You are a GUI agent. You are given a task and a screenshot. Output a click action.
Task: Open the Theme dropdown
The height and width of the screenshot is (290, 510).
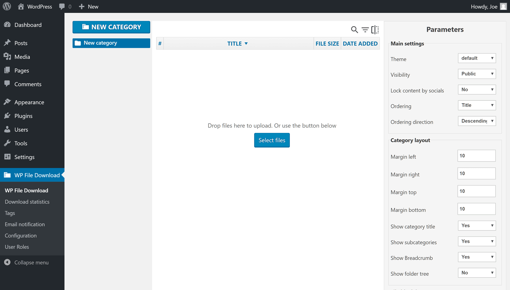click(x=477, y=58)
